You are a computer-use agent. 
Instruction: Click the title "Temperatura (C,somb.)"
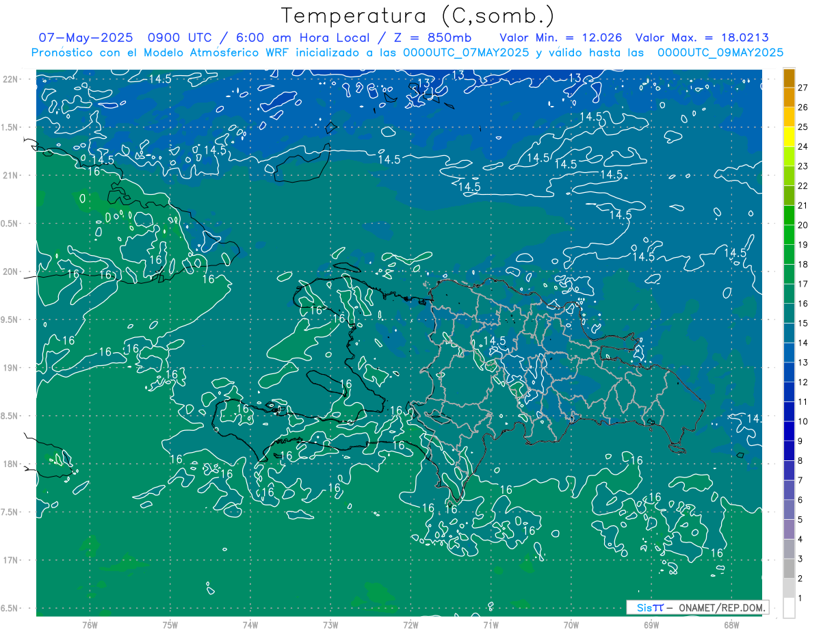pos(417,16)
